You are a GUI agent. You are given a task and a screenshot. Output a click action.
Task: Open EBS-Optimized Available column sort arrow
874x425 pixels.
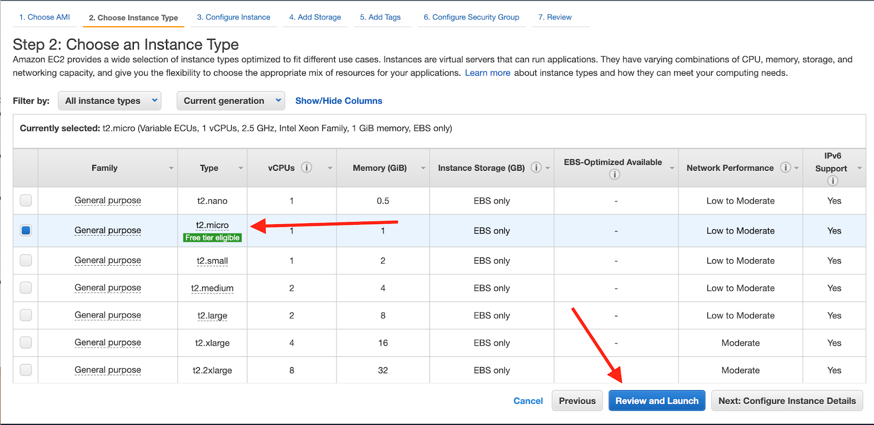pyautogui.click(x=672, y=168)
